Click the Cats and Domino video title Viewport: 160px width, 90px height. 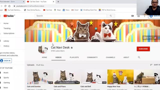(34, 86)
